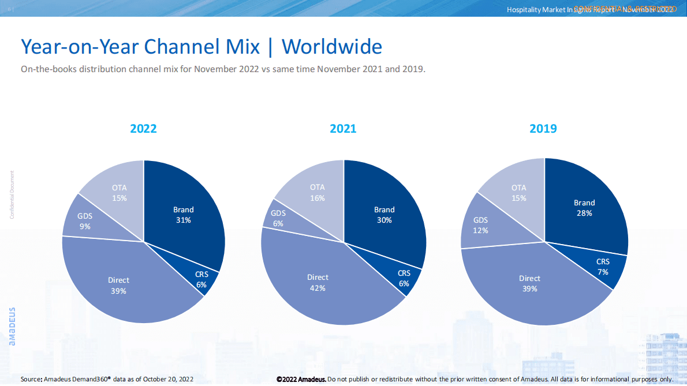Click the OTA 16% slice in 2021 pie
The width and height of the screenshot is (687, 386).
coord(317,192)
